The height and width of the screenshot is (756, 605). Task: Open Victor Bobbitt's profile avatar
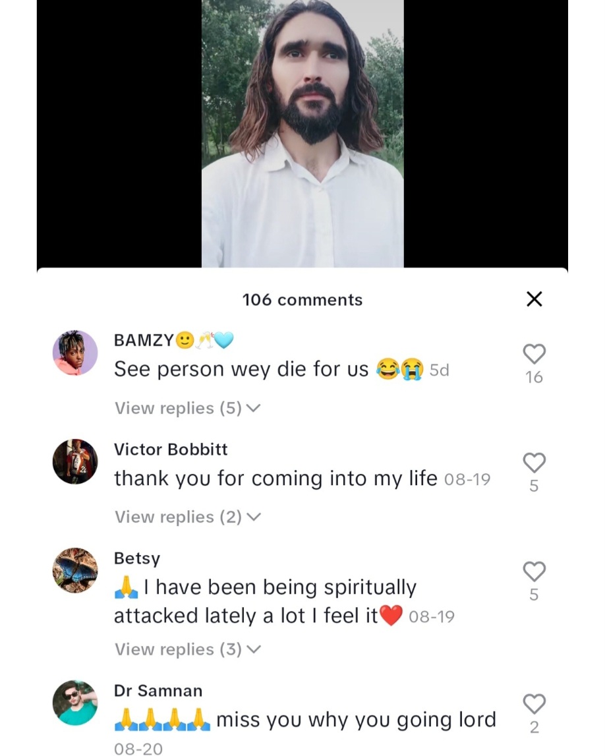[75, 461]
